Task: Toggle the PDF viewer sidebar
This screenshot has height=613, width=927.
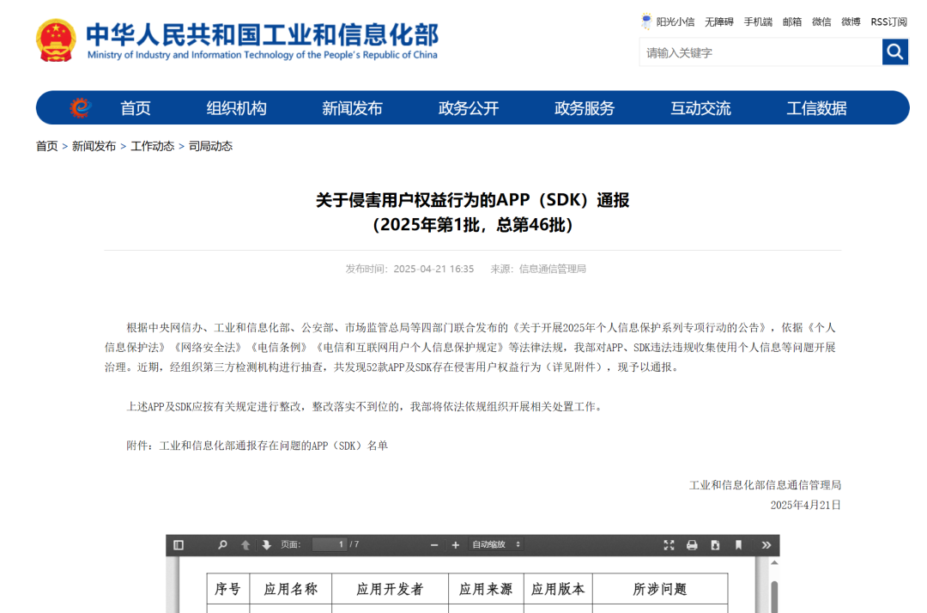Action: point(179,545)
